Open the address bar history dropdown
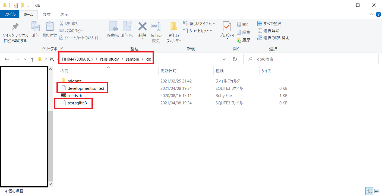382x195 pixels. [x=224, y=59]
